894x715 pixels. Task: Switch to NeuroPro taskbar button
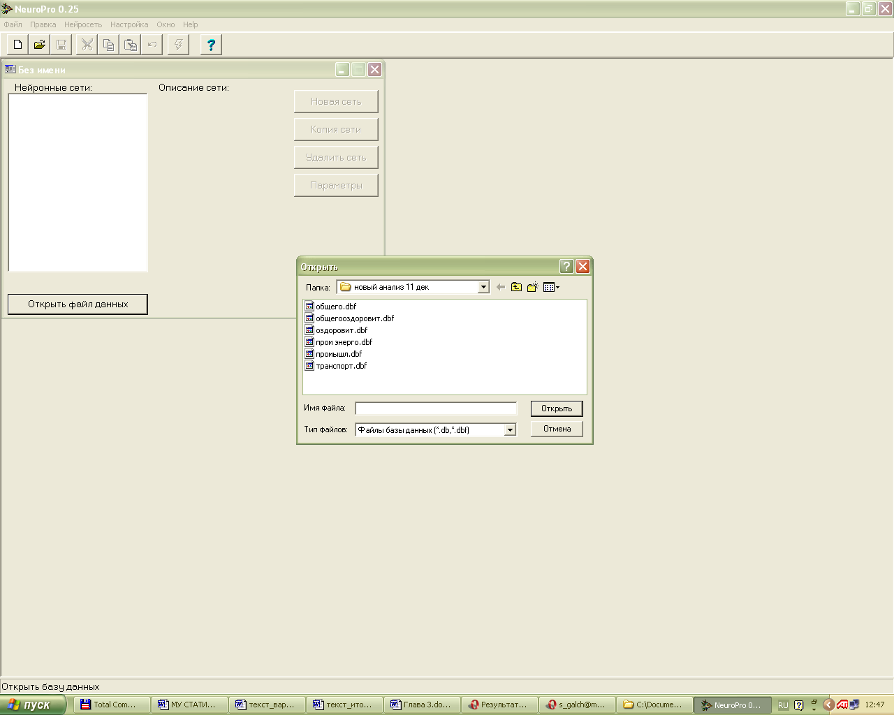[x=732, y=705]
